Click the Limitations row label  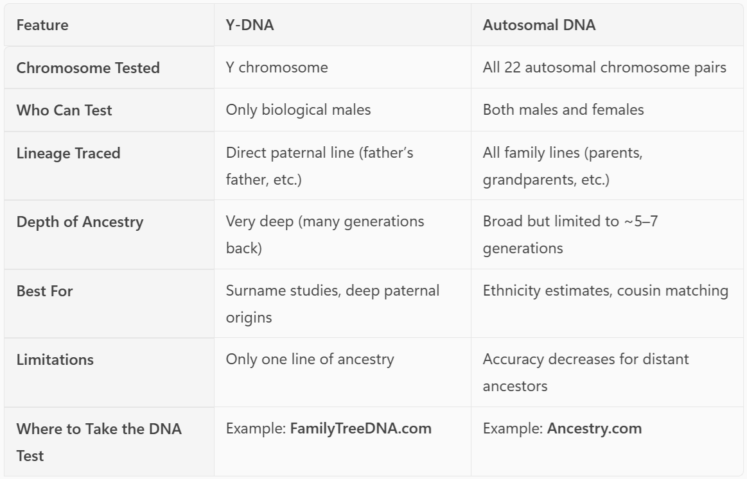click(55, 360)
